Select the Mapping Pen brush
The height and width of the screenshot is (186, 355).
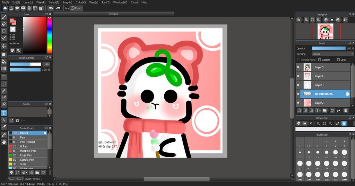pos(28,151)
